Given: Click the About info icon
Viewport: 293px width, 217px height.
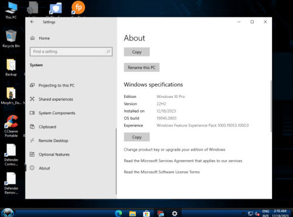Looking at the screenshot, I should click(x=32, y=168).
